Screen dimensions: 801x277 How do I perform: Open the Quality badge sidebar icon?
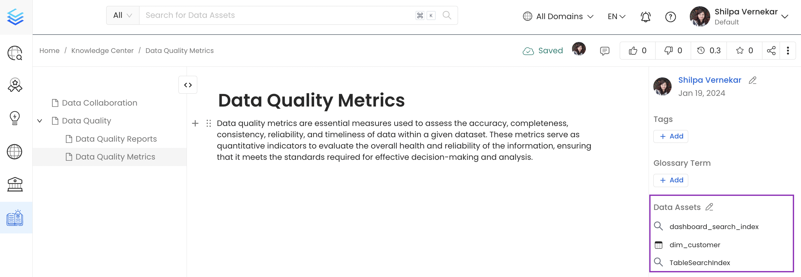pos(15,85)
